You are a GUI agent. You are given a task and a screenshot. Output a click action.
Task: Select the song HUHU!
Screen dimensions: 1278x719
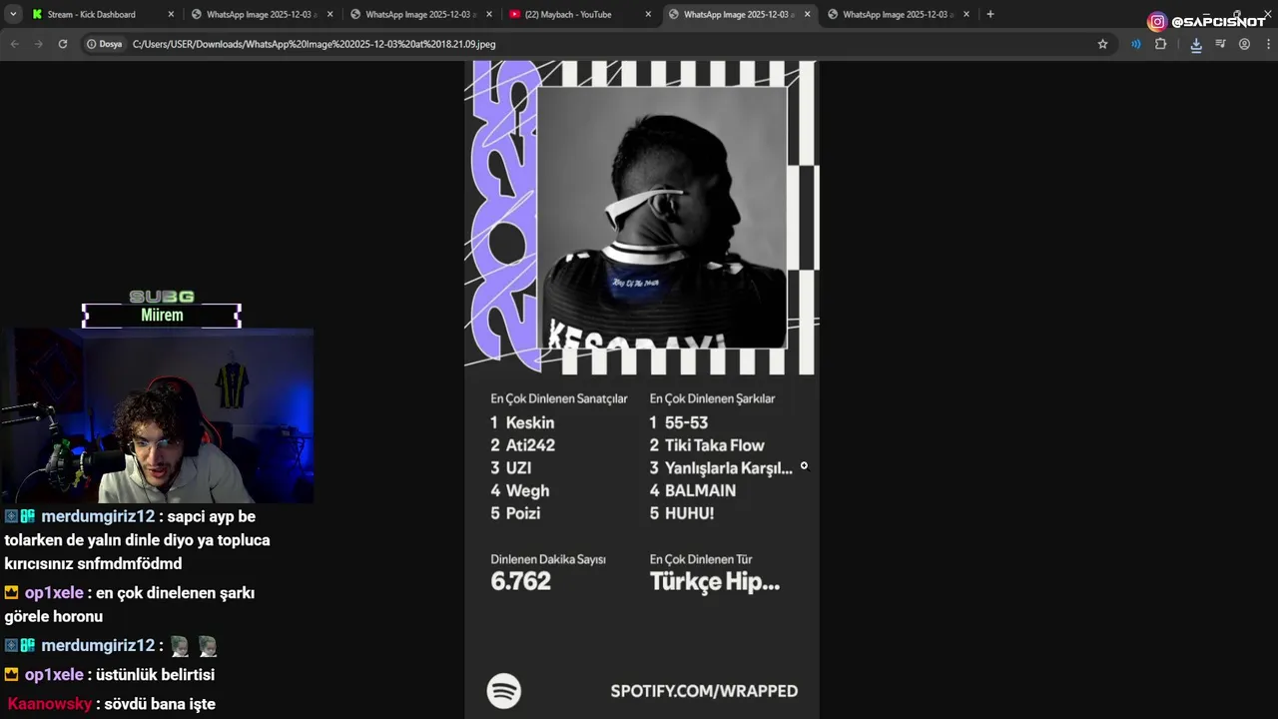[x=689, y=513]
